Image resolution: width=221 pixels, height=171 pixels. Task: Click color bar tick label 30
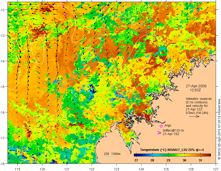(x=184, y=160)
